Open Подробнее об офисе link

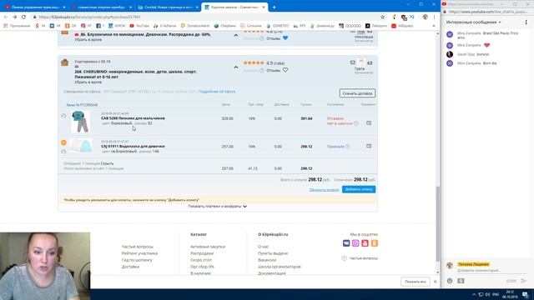pyautogui.click(x=217, y=92)
